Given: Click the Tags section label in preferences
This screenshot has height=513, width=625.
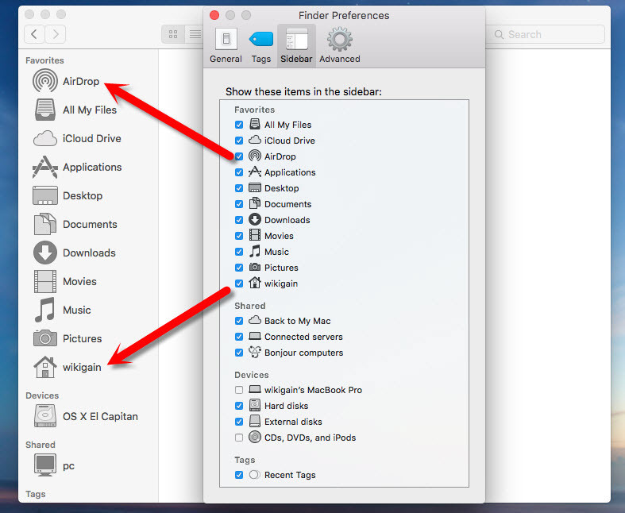Looking at the screenshot, I should (x=245, y=460).
